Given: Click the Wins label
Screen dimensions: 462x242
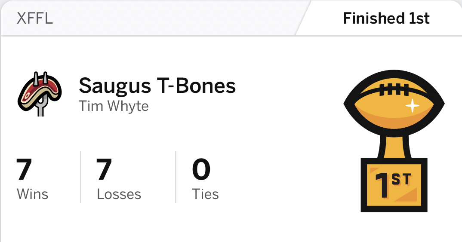Looking at the screenshot, I should click(x=33, y=194).
